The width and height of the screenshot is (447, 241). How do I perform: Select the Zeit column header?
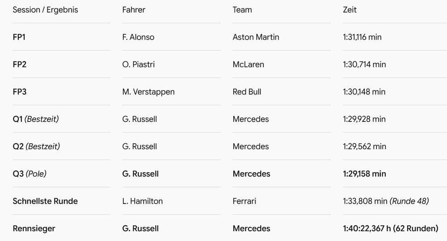[x=350, y=10]
